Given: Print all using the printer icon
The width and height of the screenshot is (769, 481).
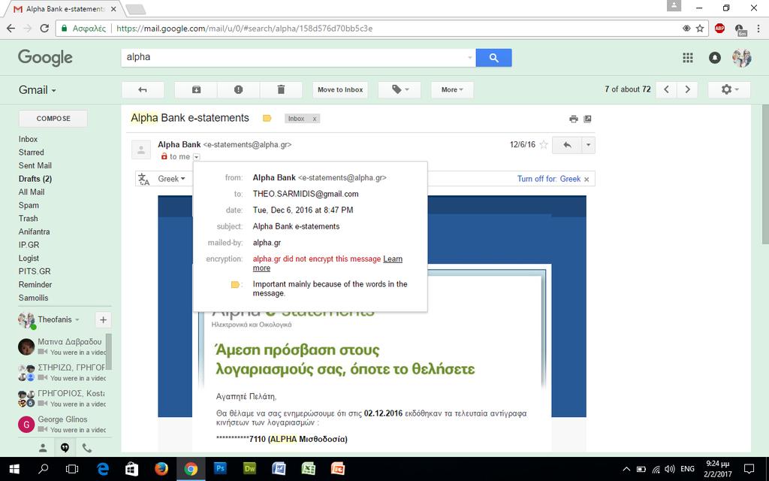Looking at the screenshot, I should point(573,119).
